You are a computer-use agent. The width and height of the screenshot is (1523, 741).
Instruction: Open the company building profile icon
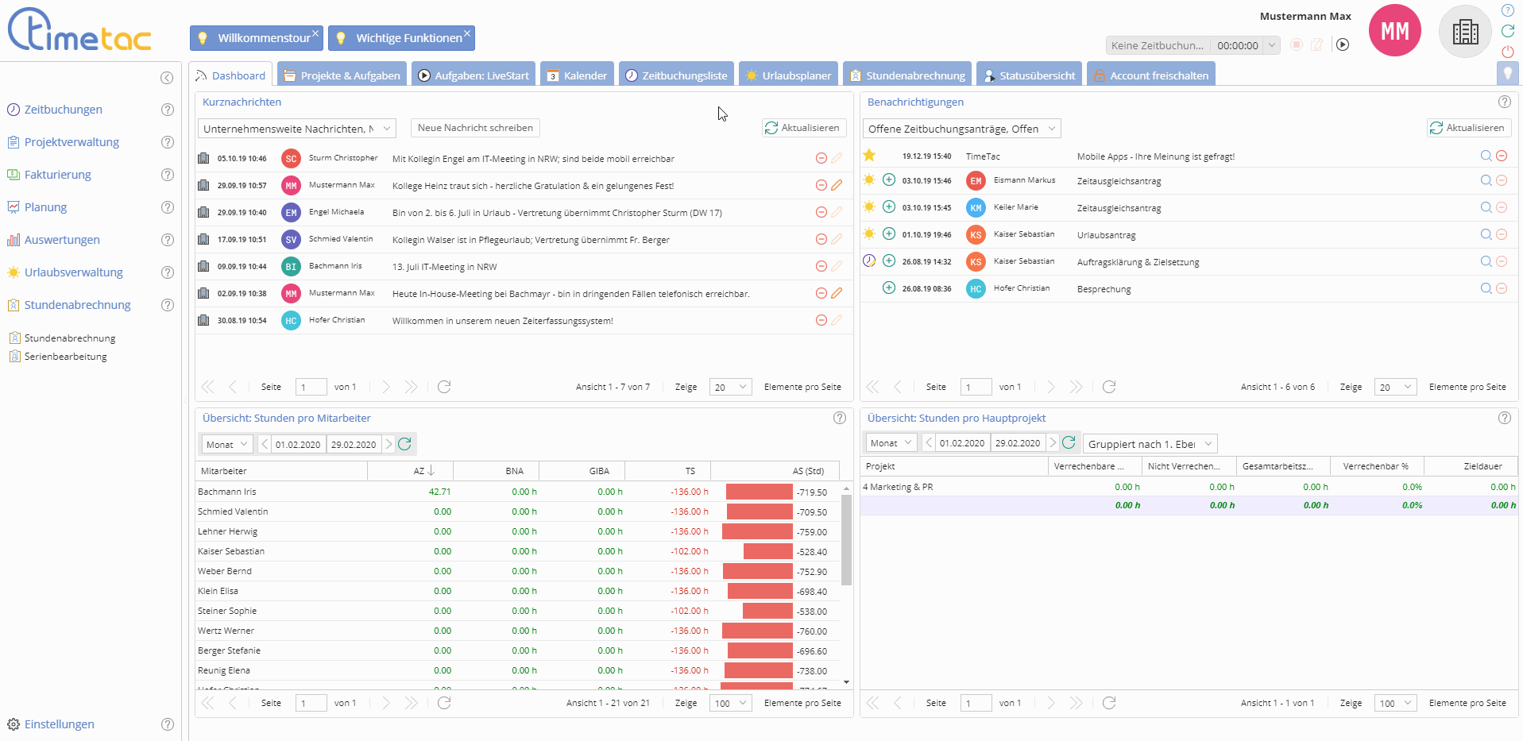click(1465, 32)
